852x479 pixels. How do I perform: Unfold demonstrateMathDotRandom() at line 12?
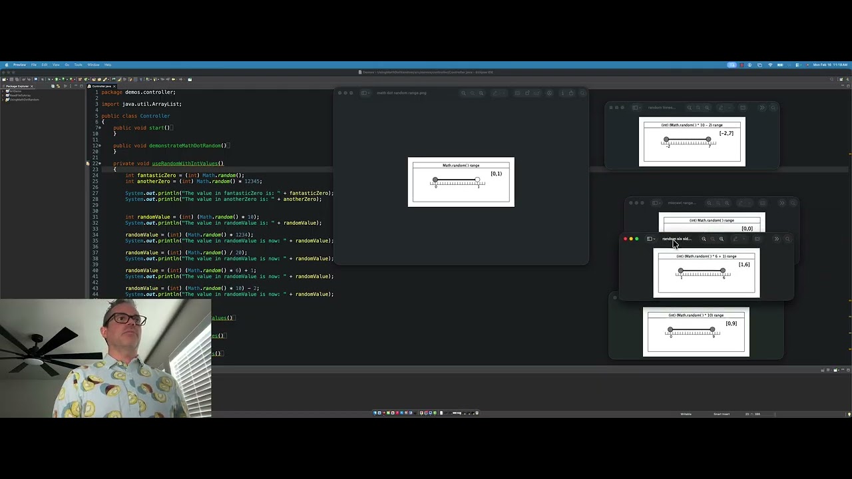(99, 145)
